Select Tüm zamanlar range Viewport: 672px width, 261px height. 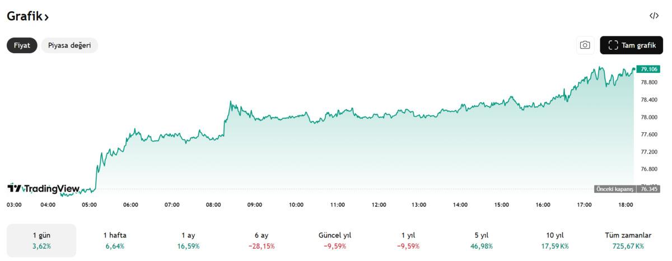(628, 240)
